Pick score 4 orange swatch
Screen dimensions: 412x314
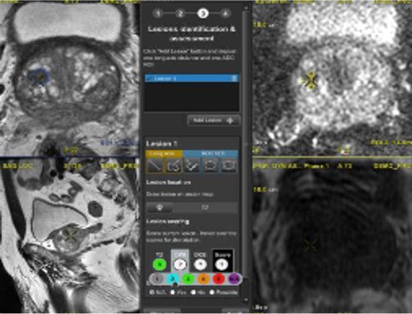203,279
